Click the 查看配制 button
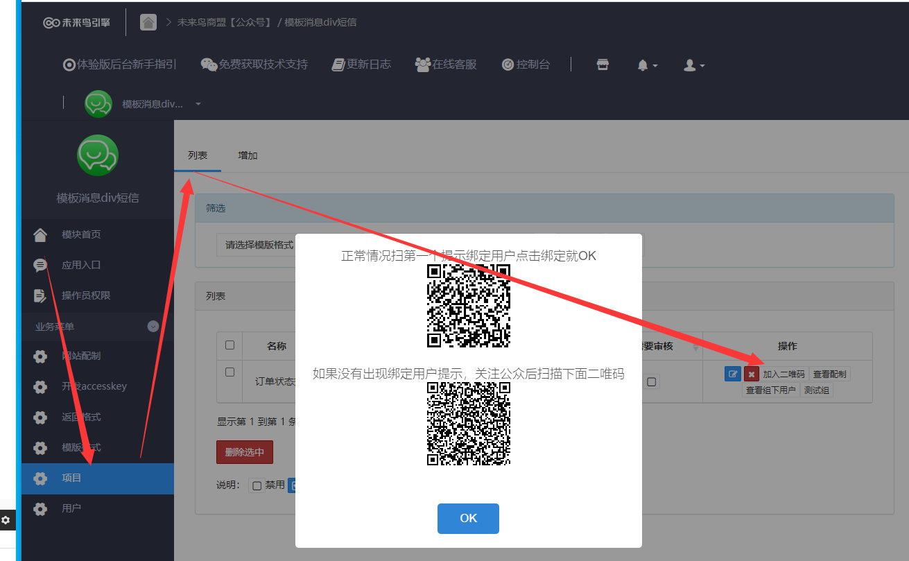Screen dimensions: 909x561 829,374
